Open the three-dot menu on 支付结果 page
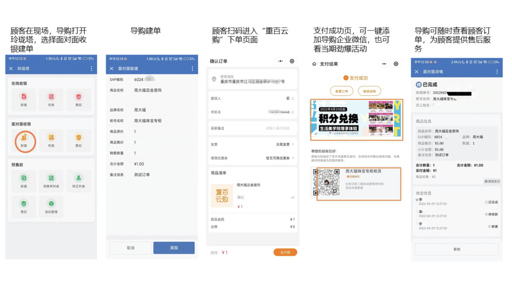Screen dimensions: 512x287 (384, 64)
